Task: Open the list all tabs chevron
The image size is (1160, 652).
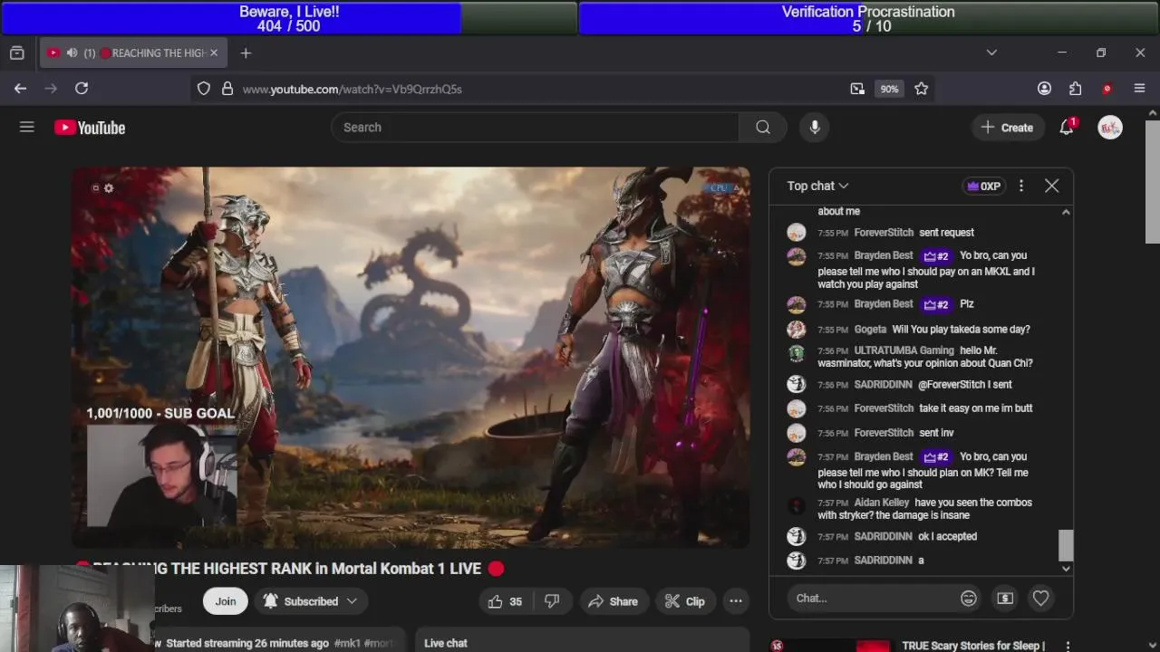Action: (x=991, y=53)
